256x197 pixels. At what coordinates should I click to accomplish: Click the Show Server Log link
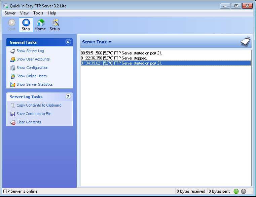tap(30, 51)
